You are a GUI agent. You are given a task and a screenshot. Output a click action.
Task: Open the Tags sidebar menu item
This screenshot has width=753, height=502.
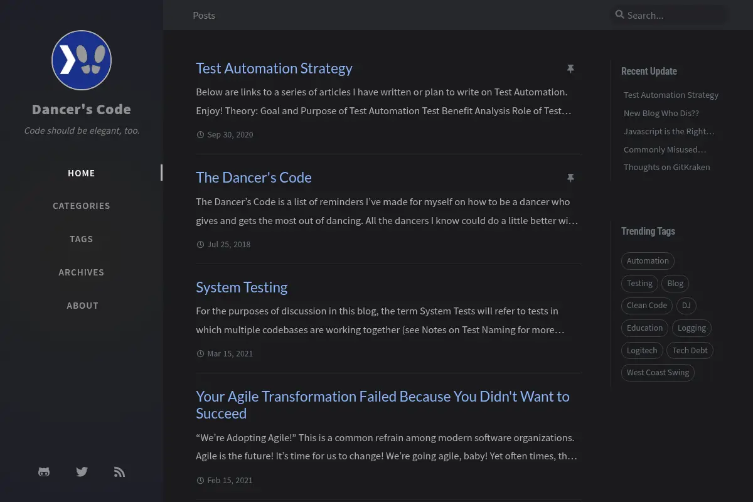pos(82,239)
